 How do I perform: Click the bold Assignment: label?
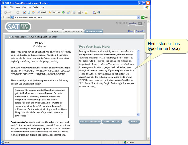pos(17,122)
